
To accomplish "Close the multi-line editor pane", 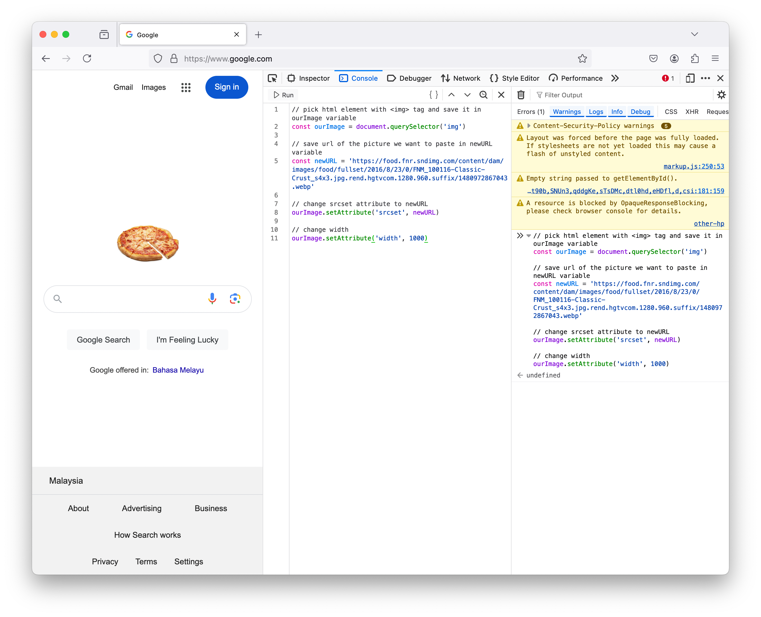I will [x=501, y=95].
